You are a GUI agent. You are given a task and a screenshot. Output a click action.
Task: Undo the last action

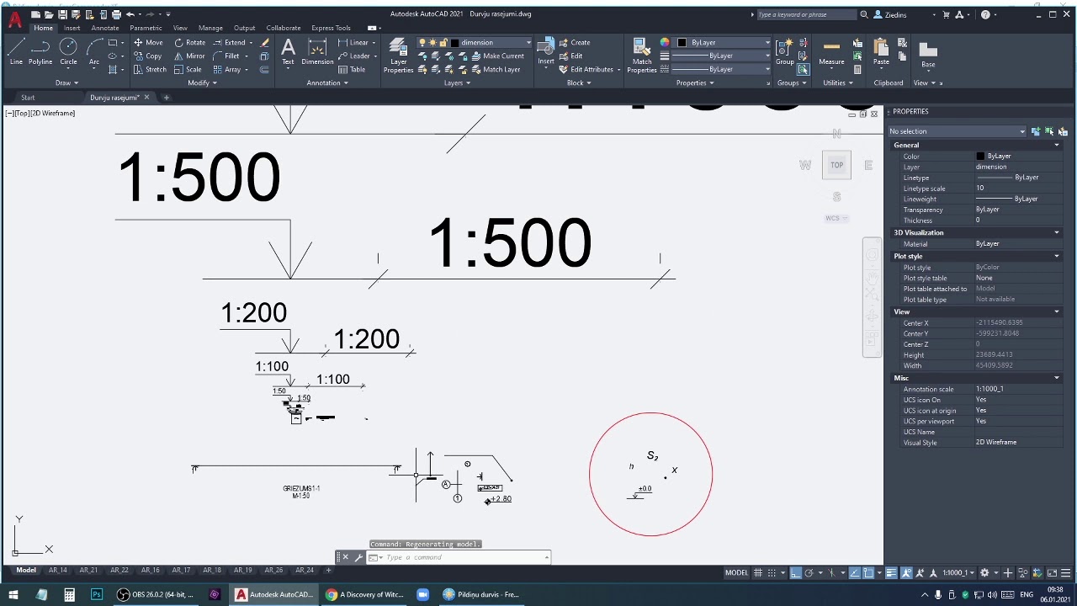click(130, 14)
